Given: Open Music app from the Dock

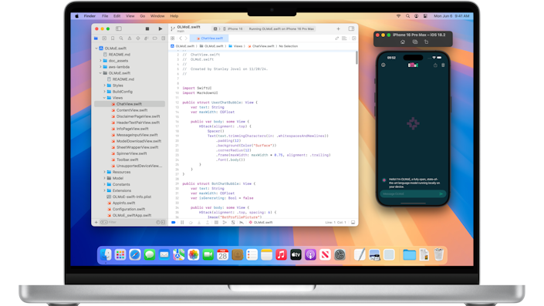Looking at the screenshot, I should click(x=281, y=255).
